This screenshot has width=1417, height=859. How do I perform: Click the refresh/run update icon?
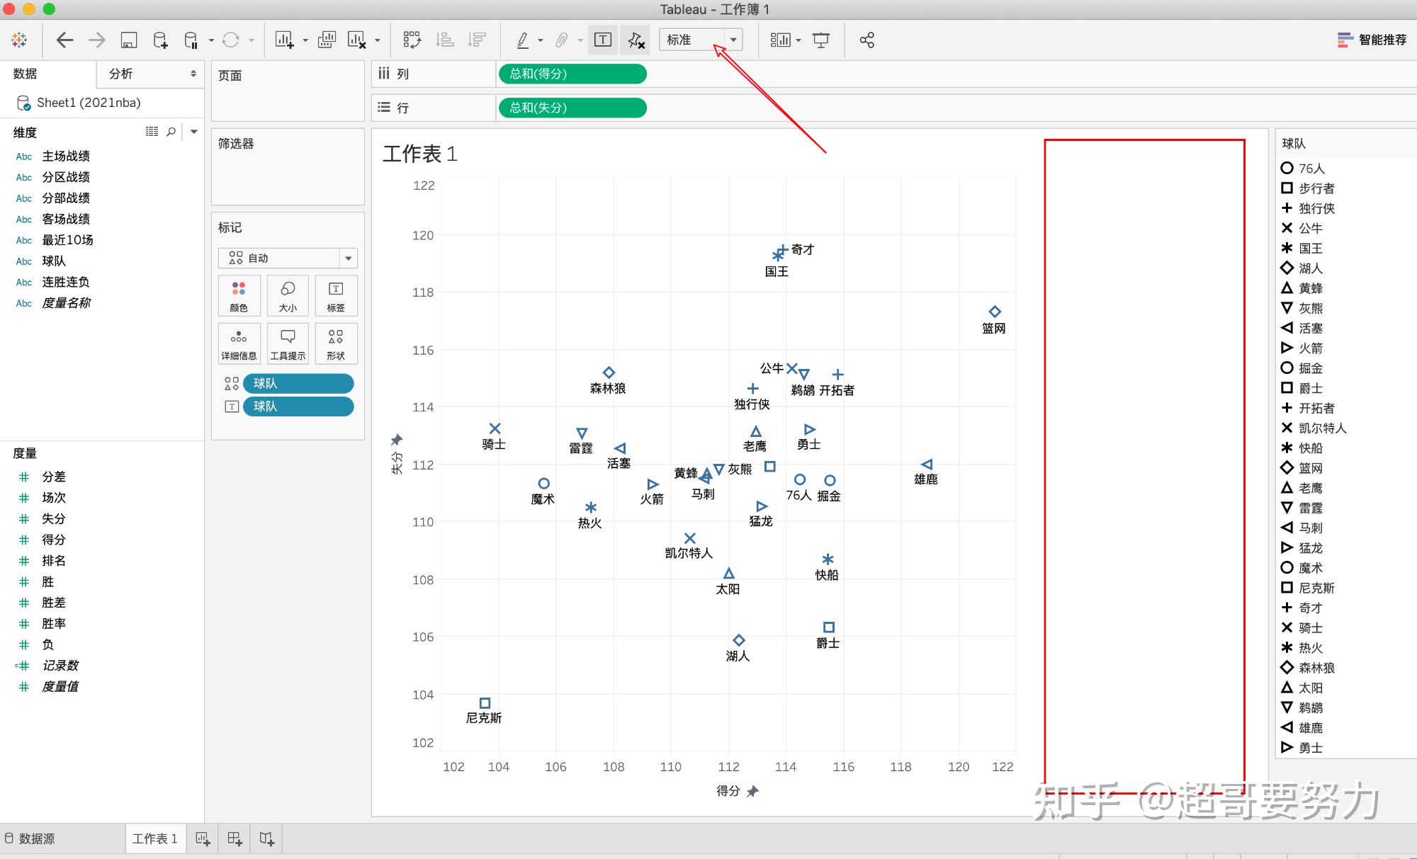point(230,40)
